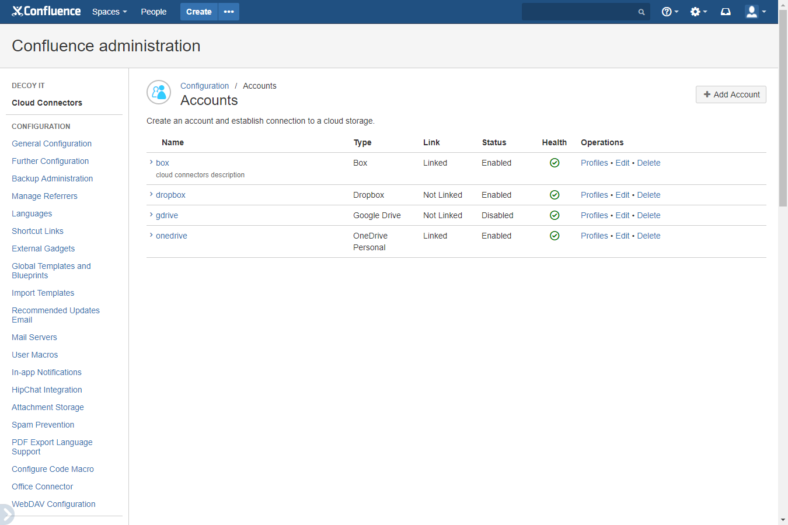Edit the gdrive account
788x525 pixels.
click(622, 215)
